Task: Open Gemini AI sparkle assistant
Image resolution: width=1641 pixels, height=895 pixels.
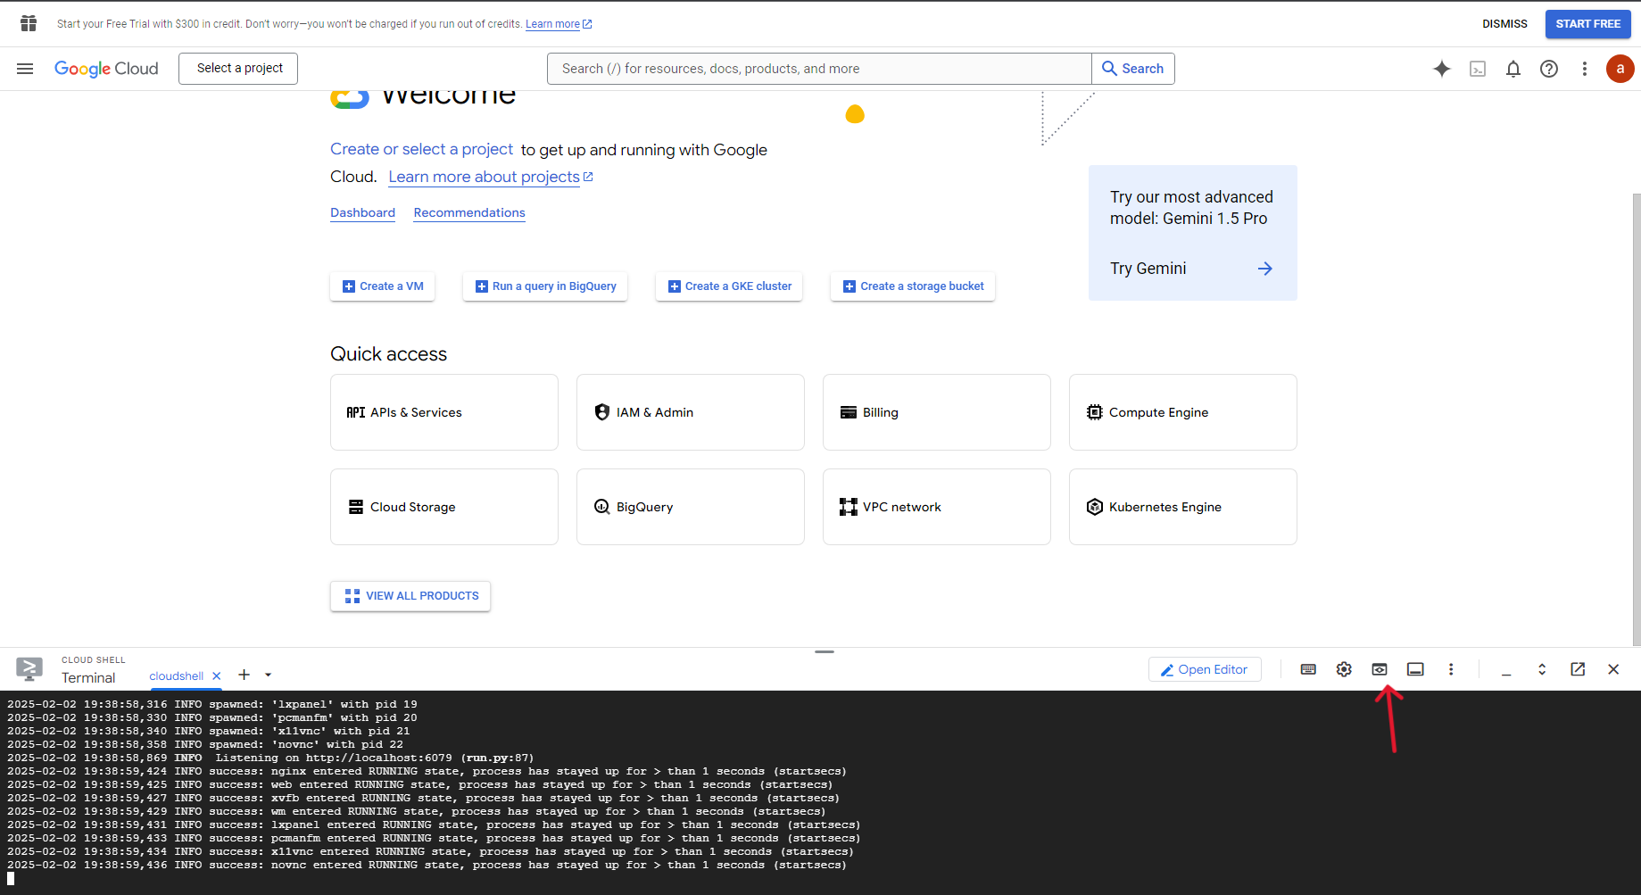Action: [1442, 69]
